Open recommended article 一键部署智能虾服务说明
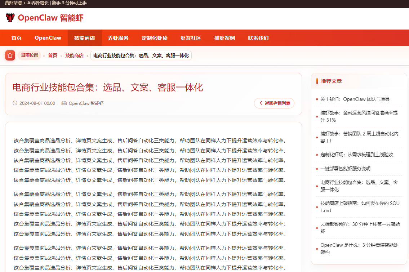Screen dimensions: 409x272 pyautogui.click(x=345, y=169)
